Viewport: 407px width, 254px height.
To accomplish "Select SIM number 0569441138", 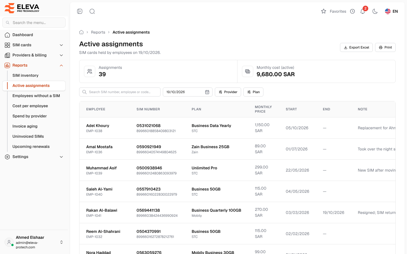I will 148,210.
